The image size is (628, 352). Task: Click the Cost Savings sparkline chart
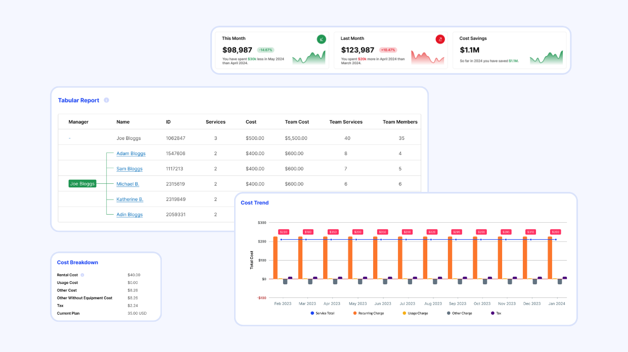tap(546, 58)
